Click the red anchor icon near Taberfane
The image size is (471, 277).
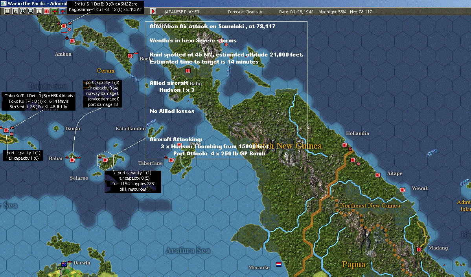click(166, 157)
